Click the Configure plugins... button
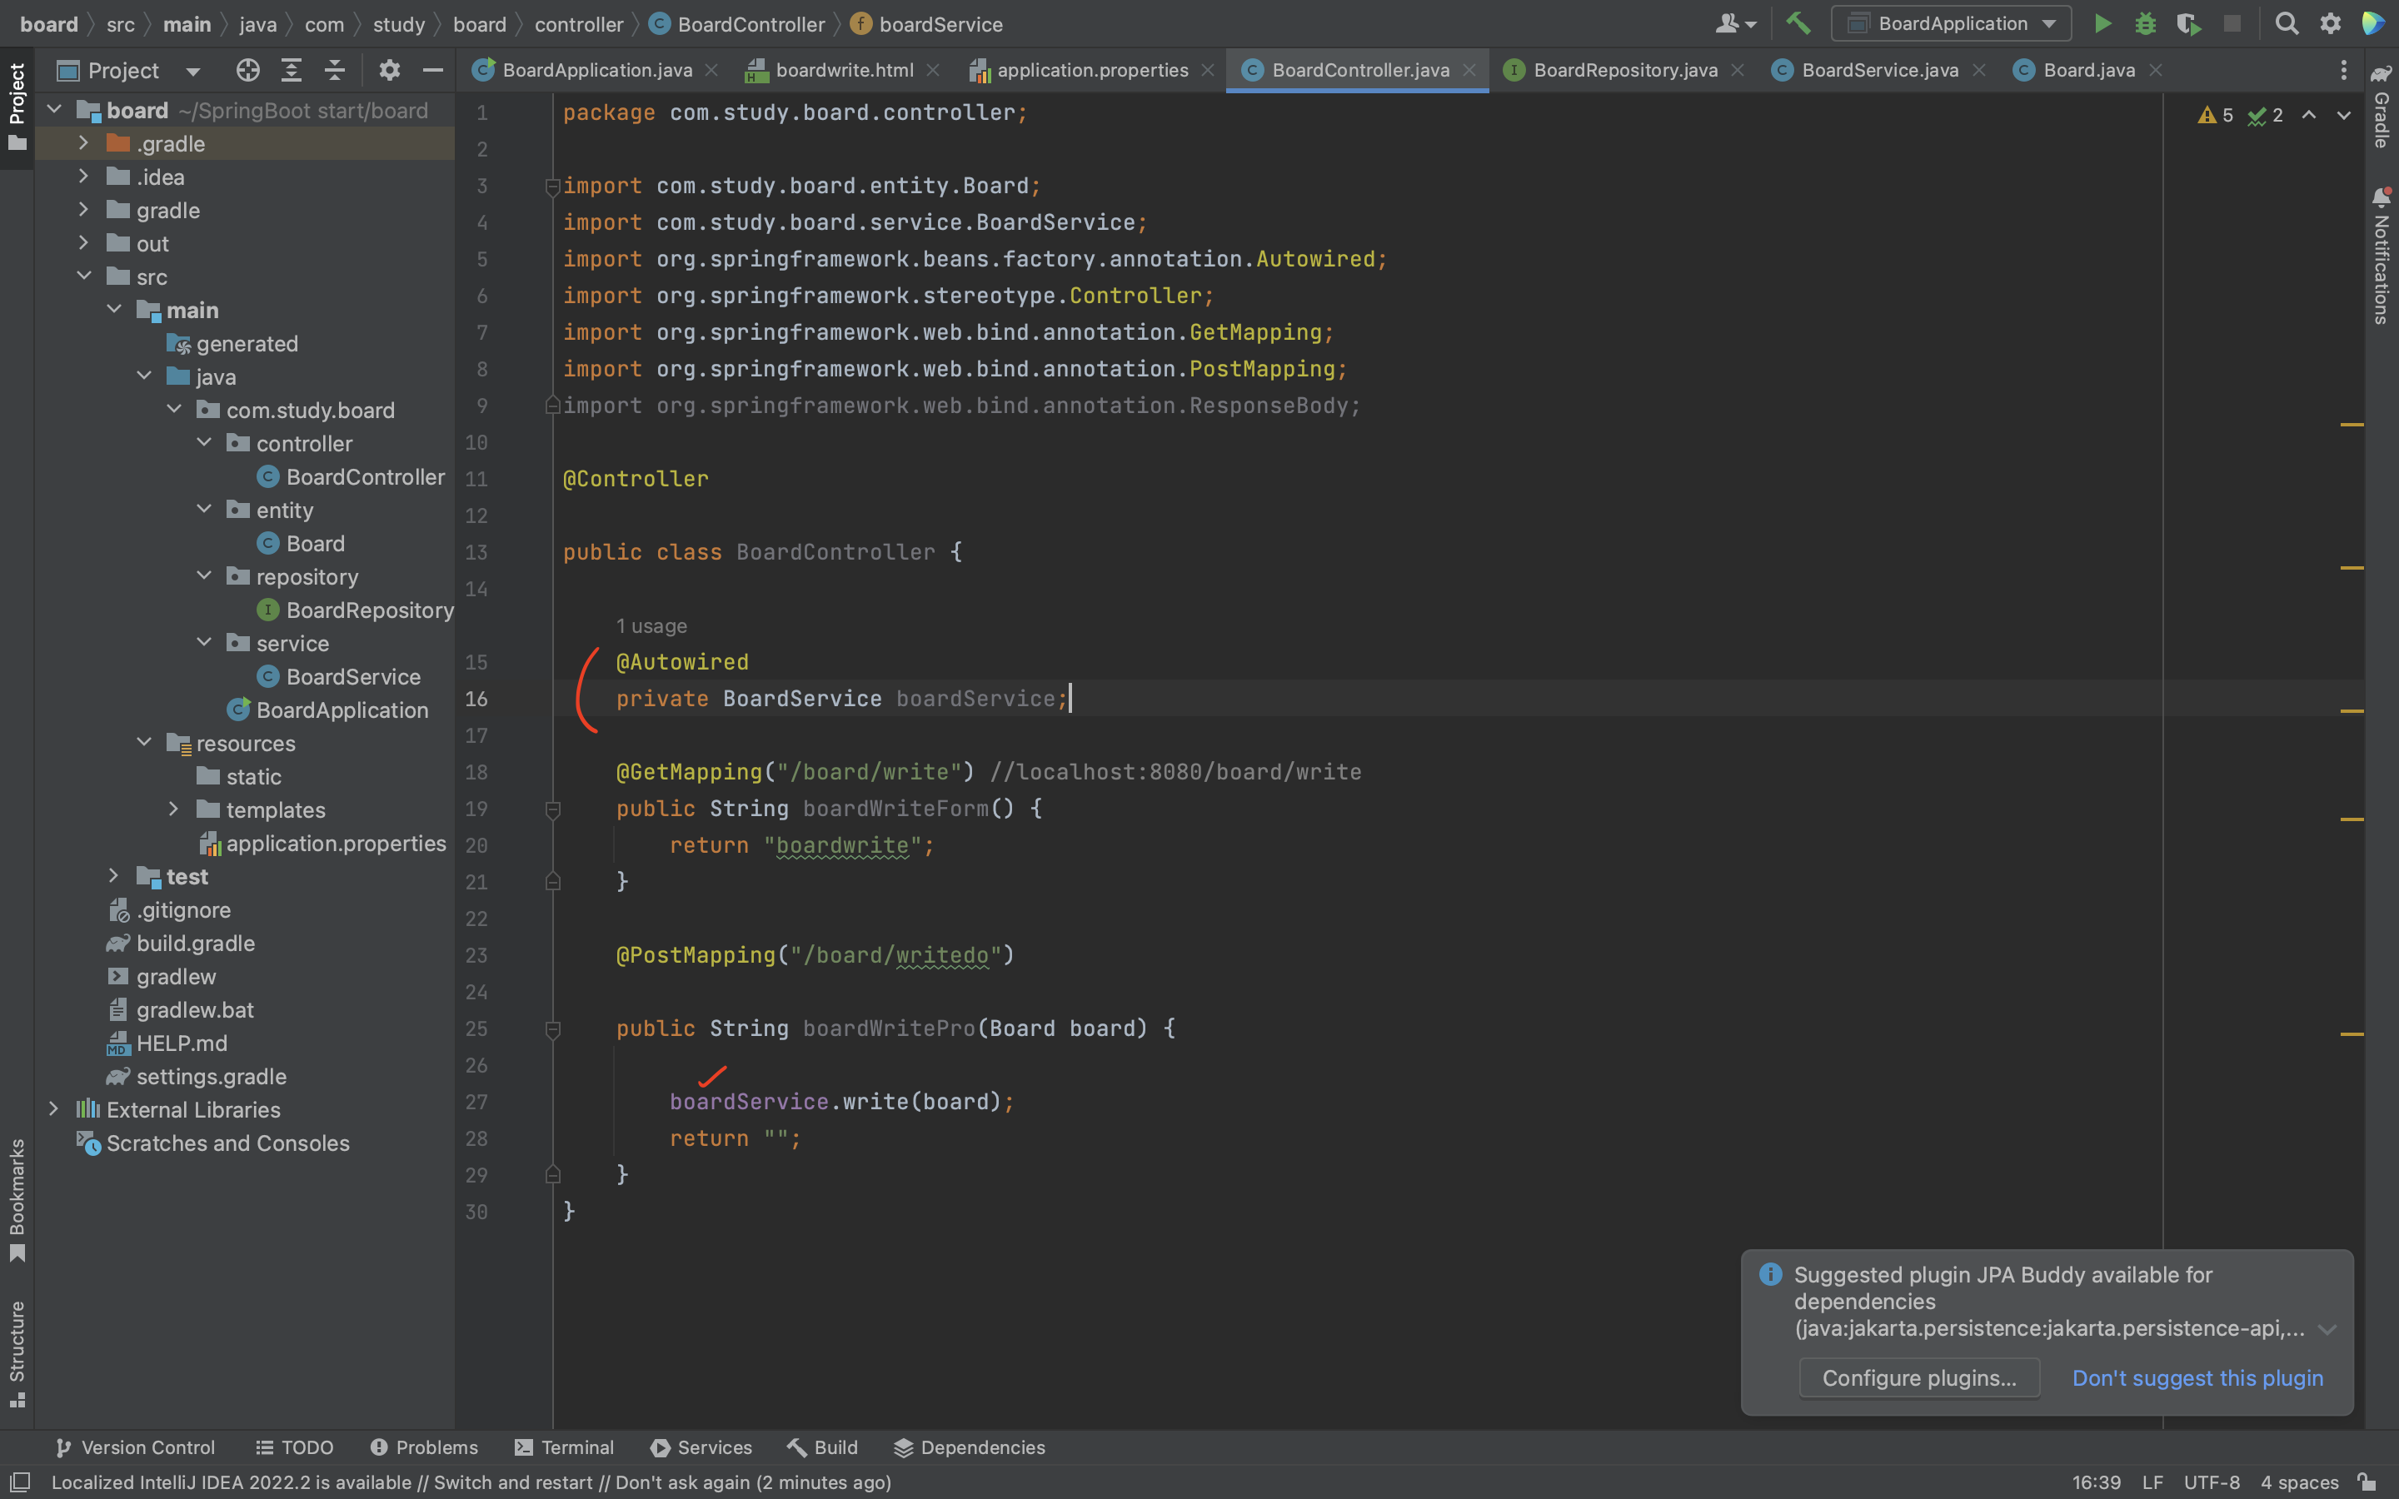2399x1499 pixels. pyautogui.click(x=1918, y=1378)
